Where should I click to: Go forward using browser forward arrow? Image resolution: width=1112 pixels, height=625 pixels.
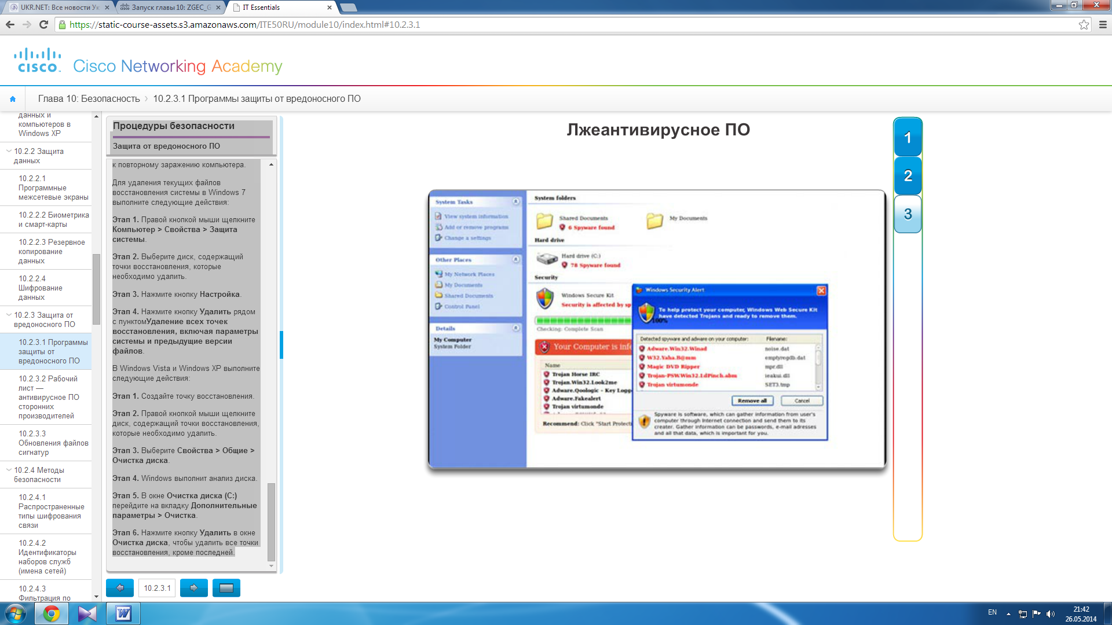point(27,24)
